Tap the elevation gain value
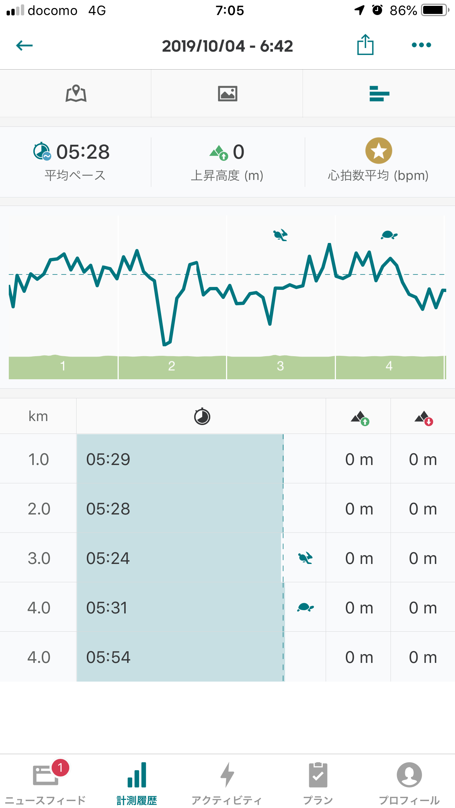 pyautogui.click(x=238, y=152)
